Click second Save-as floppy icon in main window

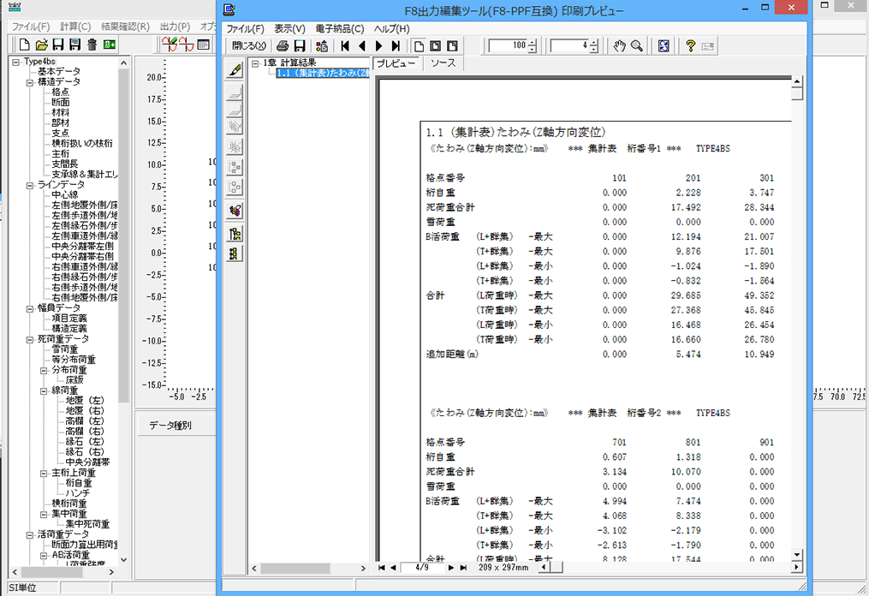click(75, 45)
